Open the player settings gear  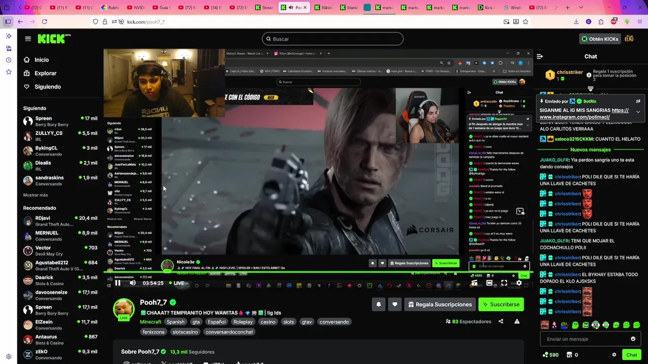coord(519,283)
